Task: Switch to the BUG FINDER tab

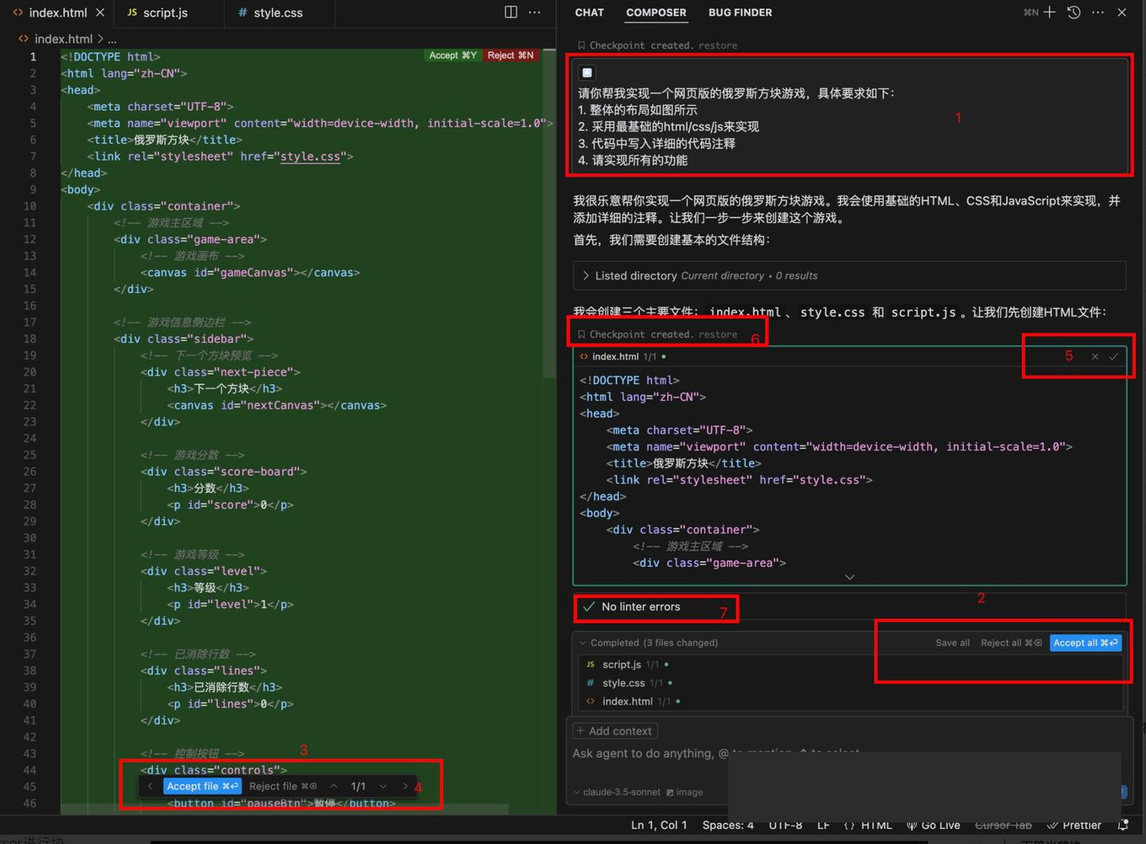Action: click(x=739, y=12)
